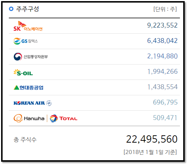The image size is (188, 165).
Task: Click the Korean Air logo
Action: pyautogui.click(x=32, y=103)
